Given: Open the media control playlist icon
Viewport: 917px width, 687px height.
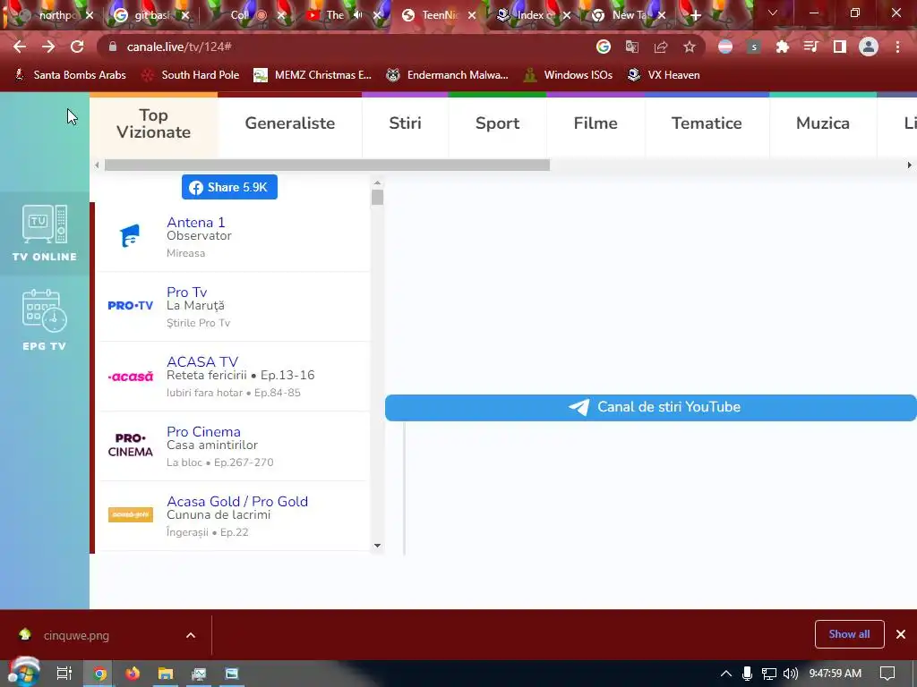Looking at the screenshot, I should (x=811, y=47).
